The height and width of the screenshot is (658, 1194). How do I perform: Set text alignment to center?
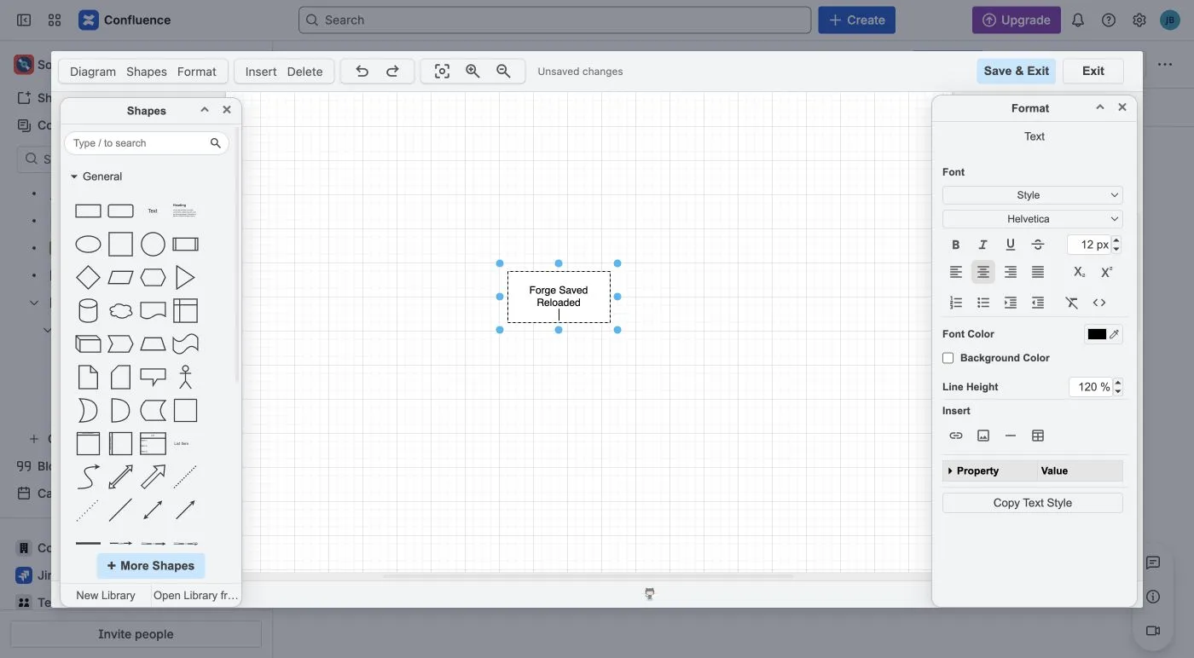tap(983, 272)
